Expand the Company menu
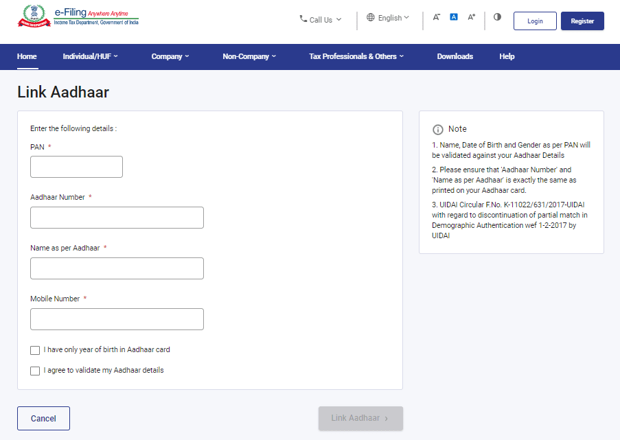This screenshot has height=440, width=620. [x=170, y=56]
